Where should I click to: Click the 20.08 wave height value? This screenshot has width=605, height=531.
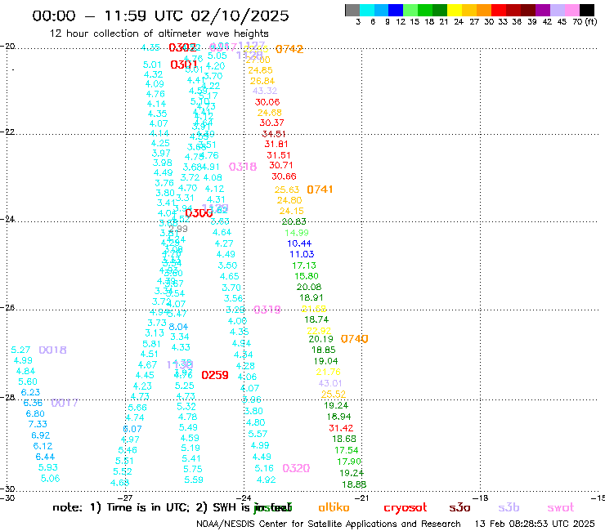[309, 287]
